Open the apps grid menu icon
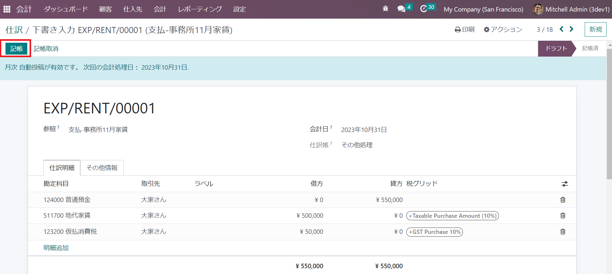Image resolution: width=612 pixels, height=274 pixels. (7, 9)
